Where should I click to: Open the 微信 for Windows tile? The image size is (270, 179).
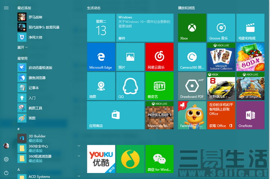coord(159,159)
